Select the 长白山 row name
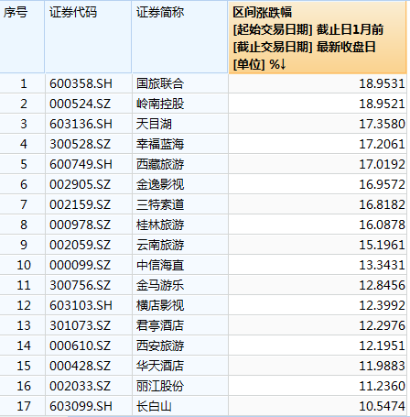 [x=154, y=406]
